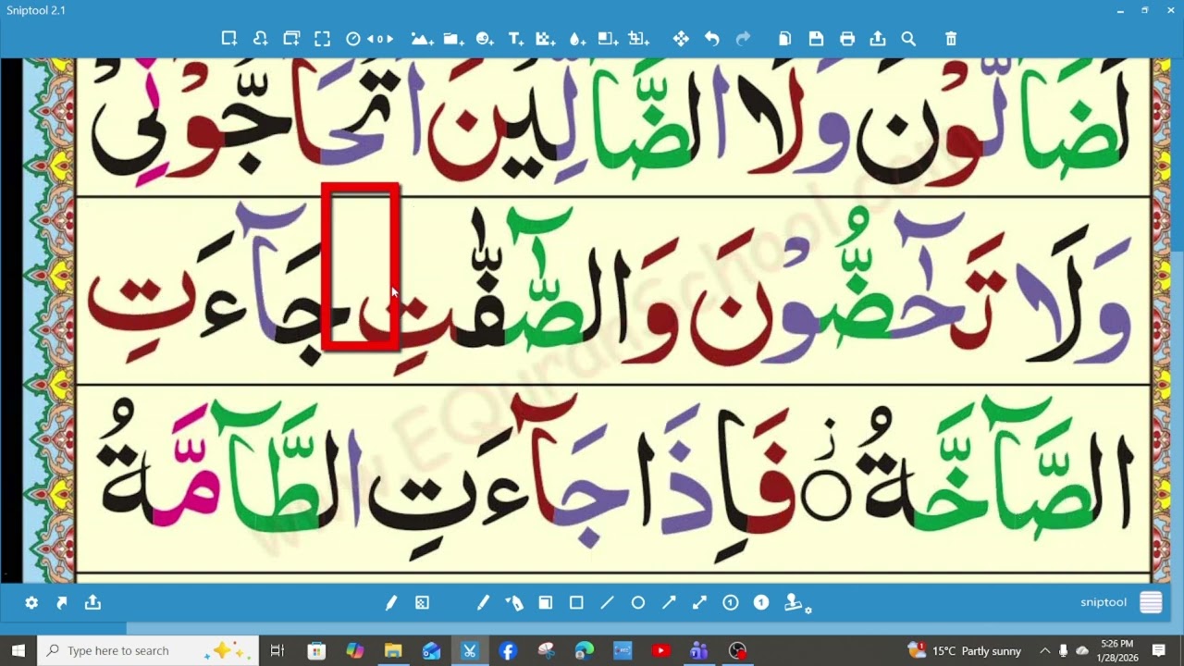Image resolution: width=1184 pixels, height=666 pixels.
Task: Select the filled rectangle tool
Action: tap(546, 603)
